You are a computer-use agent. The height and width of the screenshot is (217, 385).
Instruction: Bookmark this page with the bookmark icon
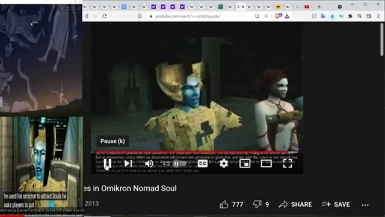tap(140, 16)
